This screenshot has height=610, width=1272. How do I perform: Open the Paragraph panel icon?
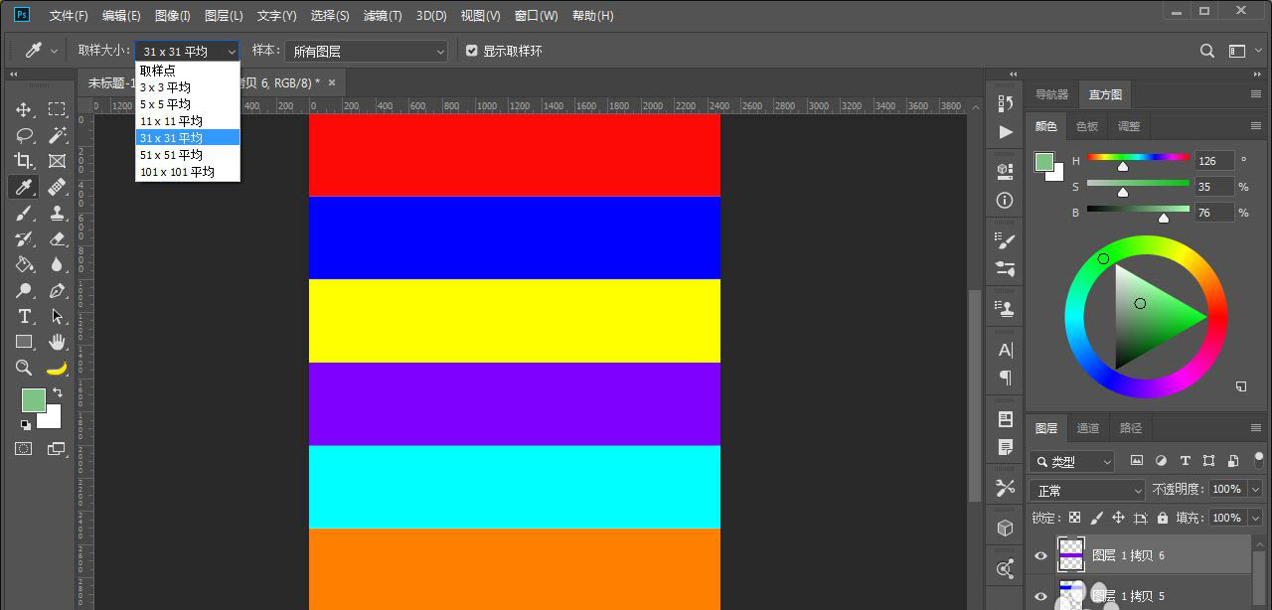1005,378
